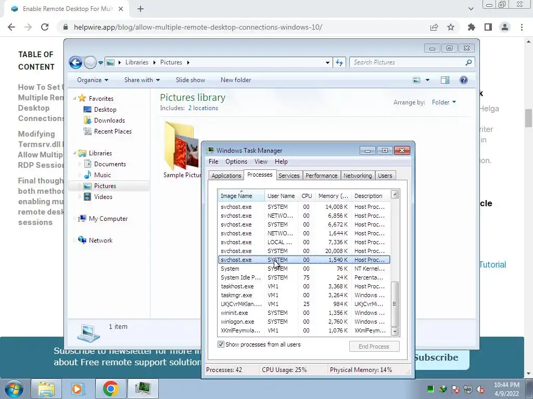Open Task Manager's Options menu
533x399 pixels.
pyautogui.click(x=236, y=162)
